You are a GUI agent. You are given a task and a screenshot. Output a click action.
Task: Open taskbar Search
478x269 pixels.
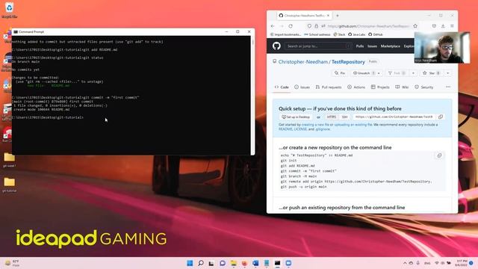201,263
